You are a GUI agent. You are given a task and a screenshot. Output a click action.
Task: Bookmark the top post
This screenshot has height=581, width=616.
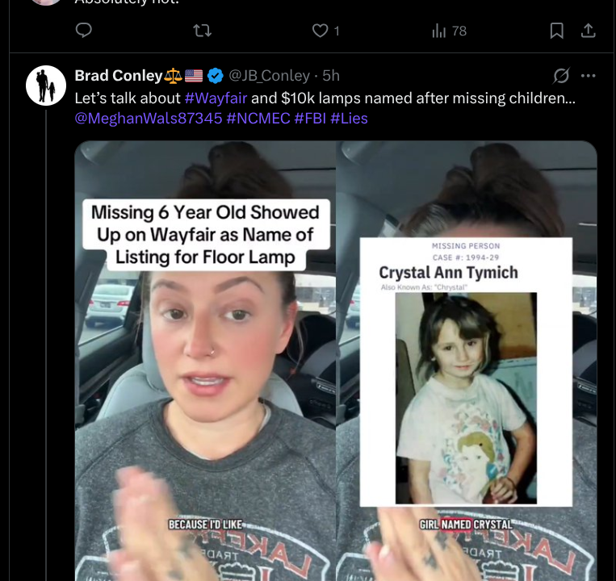(x=556, y=31)
